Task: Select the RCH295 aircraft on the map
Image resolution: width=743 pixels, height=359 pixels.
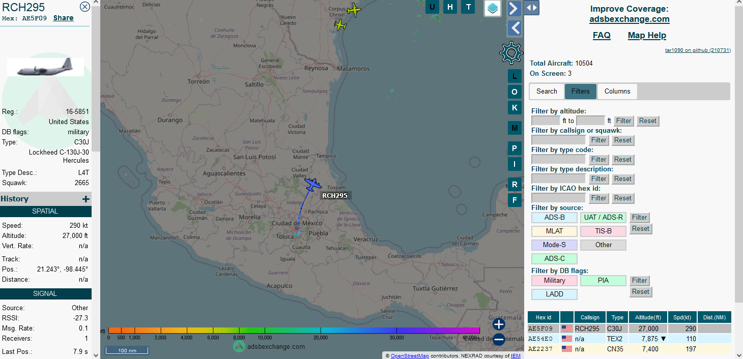Action: click(312, 184)
